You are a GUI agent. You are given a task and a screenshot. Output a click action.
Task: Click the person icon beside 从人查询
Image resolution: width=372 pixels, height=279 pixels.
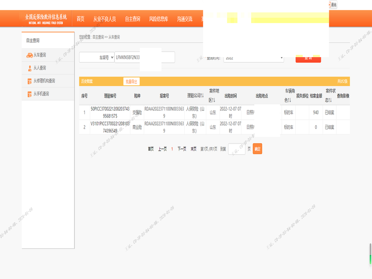[29, 68]
